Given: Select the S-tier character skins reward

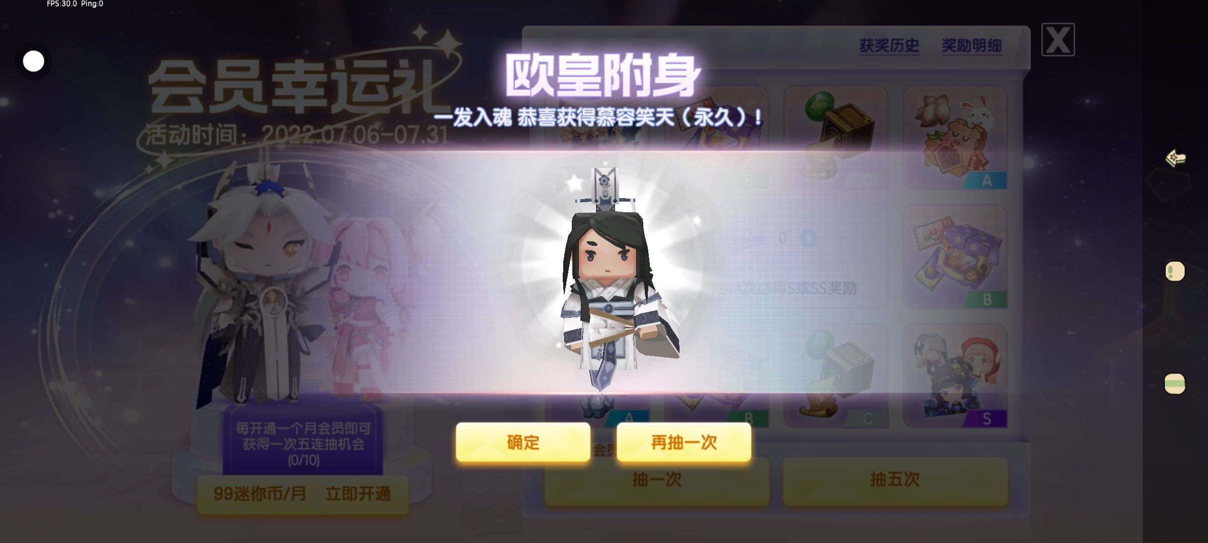Looking at the screenshot, I should click(955, 376).
